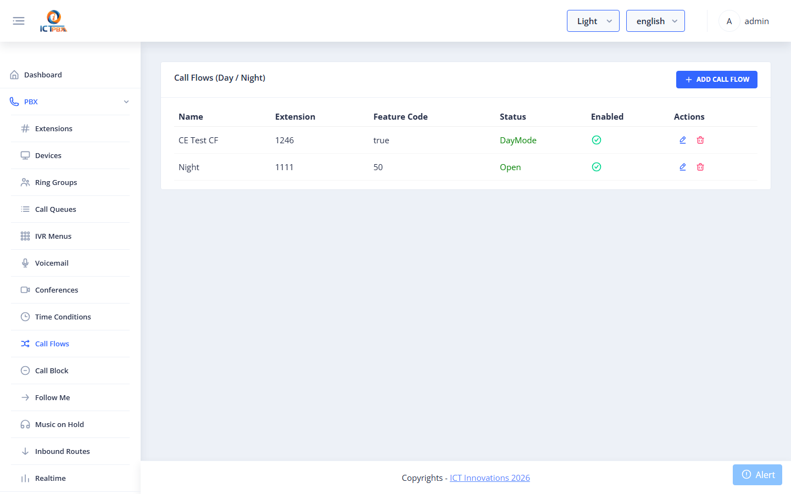Click the admin avatar circle
The image size is (791, 494).
click(729, 21)
